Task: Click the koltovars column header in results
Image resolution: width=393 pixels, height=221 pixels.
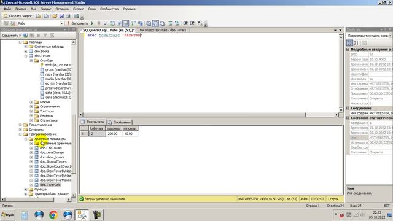Action: pyautogui.click(x=97, y=128)
